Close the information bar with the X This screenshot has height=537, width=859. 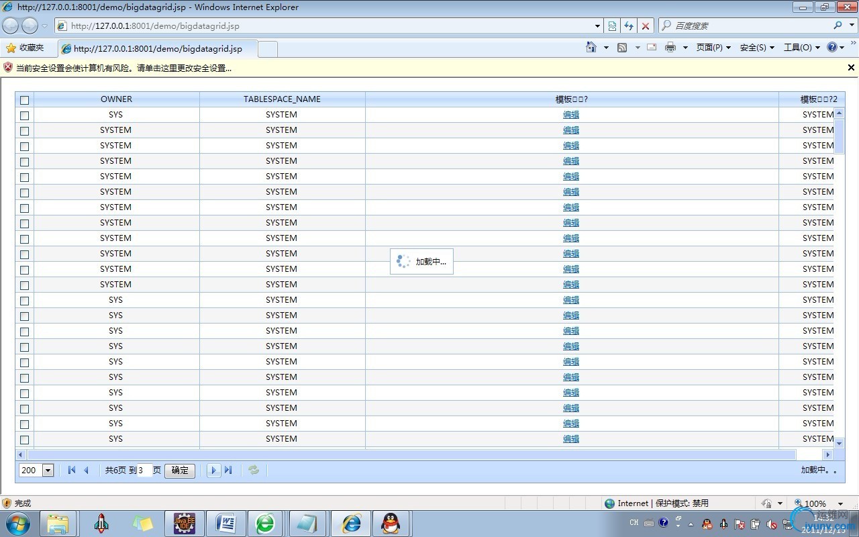(x=851, y=67)
